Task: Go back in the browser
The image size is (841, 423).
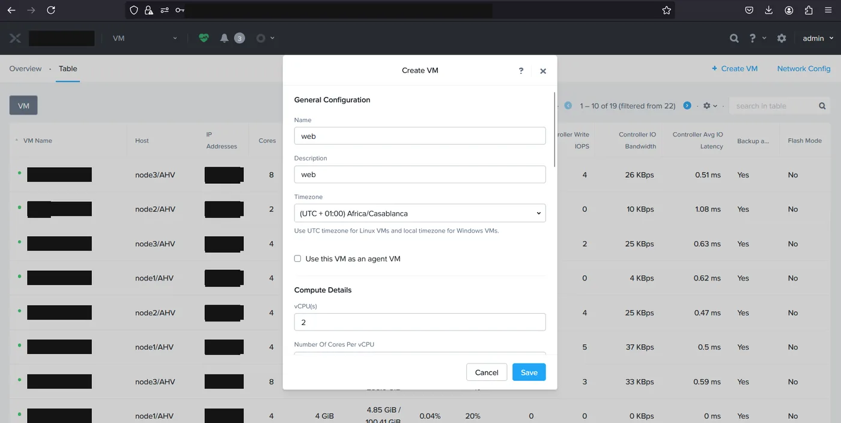Action: (11, 10)
